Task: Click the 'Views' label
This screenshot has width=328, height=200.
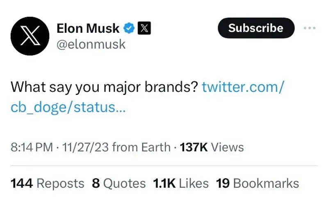Action: 227,147
